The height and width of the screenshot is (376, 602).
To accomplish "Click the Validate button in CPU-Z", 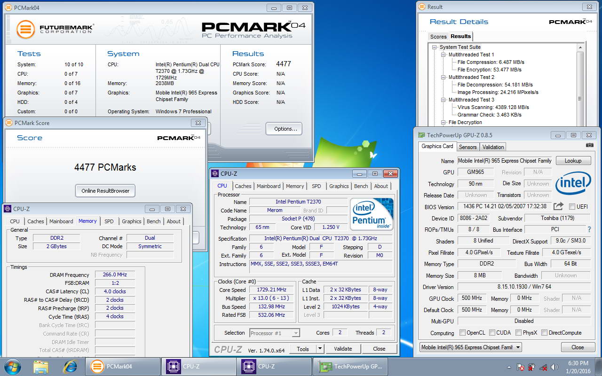I will point(343,349).
